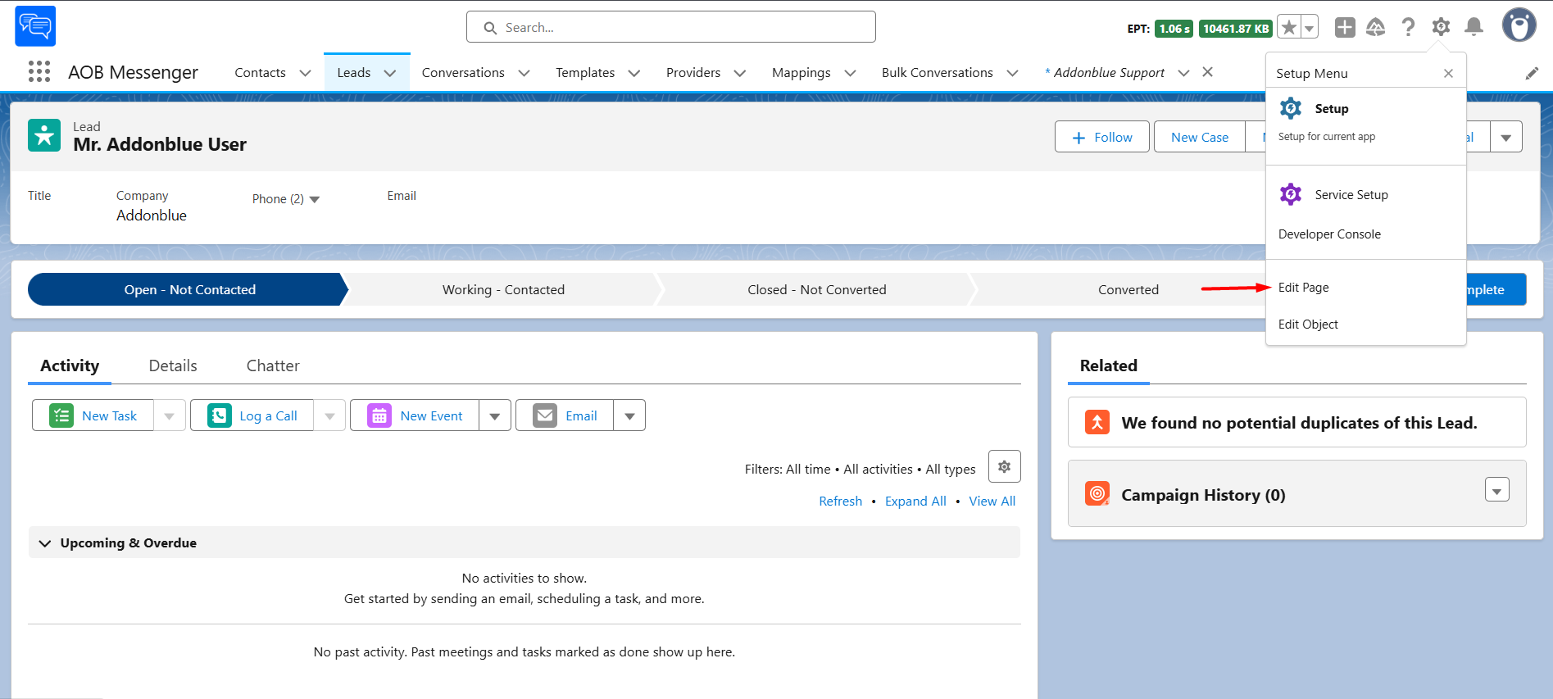Click the pencil icon to edit navigation
Viewport: 1553px width, 699px height.
point(1532,73)
